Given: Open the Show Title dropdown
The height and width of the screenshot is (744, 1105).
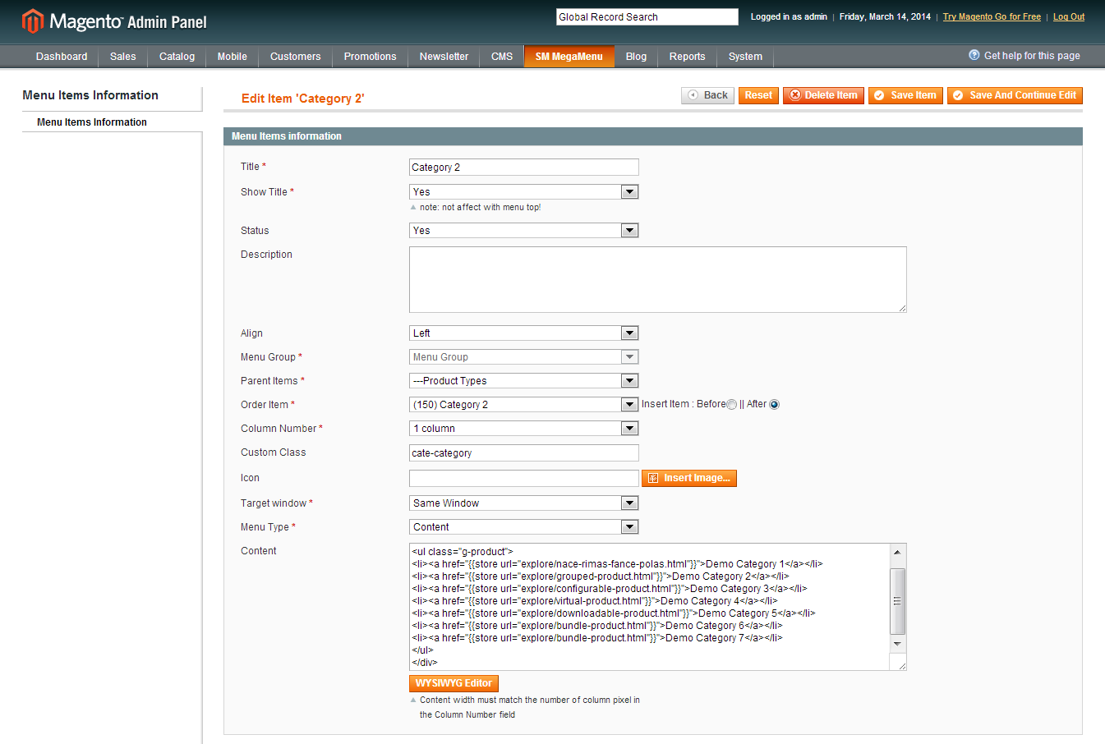Looking at the screenshot, I should point(524,192).
